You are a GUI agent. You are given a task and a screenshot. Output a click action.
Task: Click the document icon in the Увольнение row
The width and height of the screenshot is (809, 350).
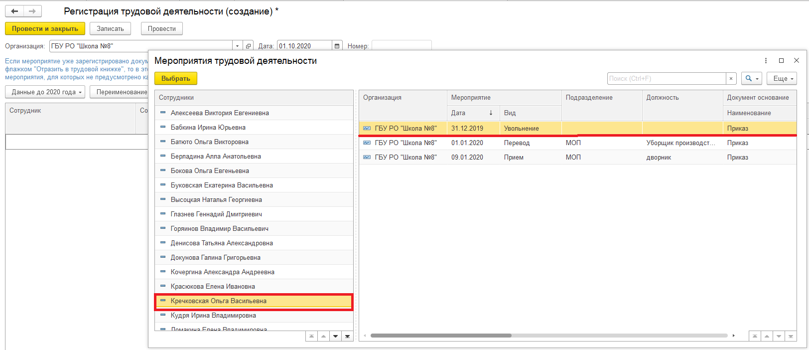click(x=367, y=128)
